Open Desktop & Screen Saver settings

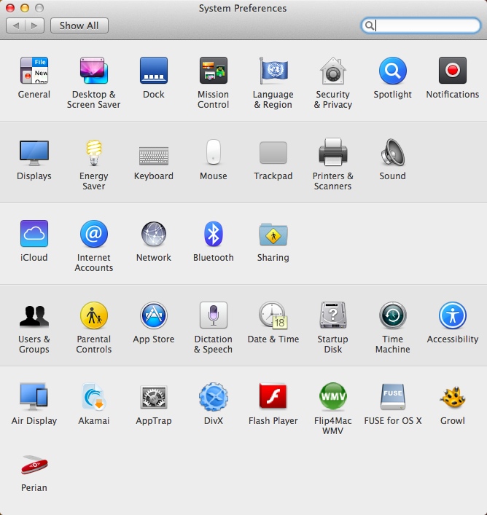coord(93,71)
